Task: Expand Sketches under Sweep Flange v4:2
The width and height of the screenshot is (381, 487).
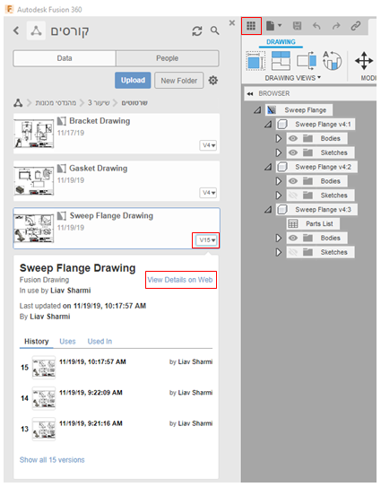Action: pyautogui.click(x=279, y=196)
